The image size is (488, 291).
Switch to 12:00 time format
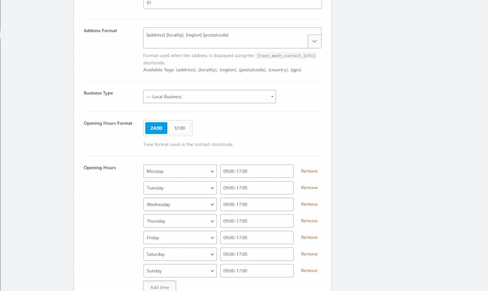click(180, 128)
